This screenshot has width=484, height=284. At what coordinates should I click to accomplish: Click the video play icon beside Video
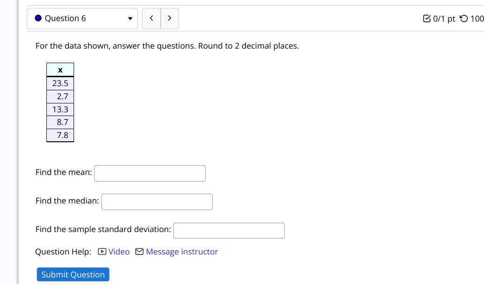(101, 252)
